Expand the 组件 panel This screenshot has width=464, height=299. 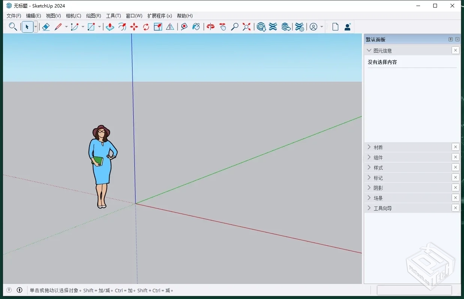369,157
